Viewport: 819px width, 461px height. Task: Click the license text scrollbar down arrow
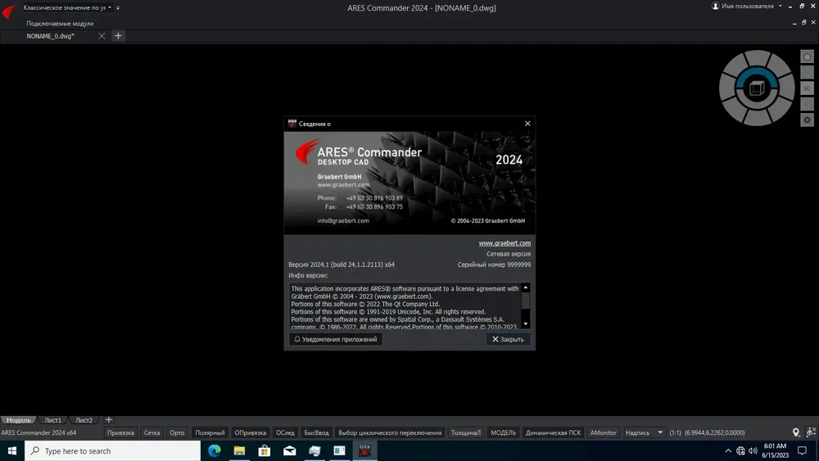click(x=526, y=324)
